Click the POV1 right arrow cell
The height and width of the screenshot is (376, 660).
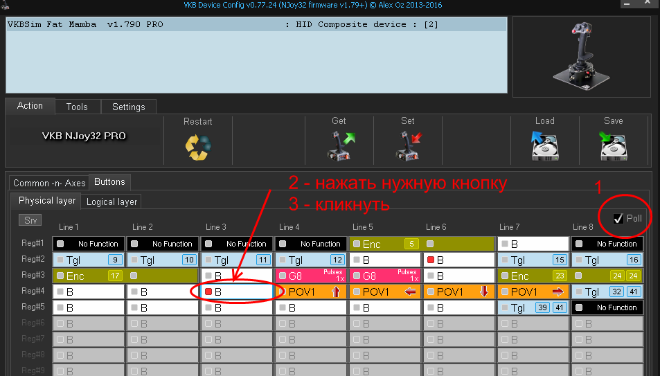pos(533,292)
